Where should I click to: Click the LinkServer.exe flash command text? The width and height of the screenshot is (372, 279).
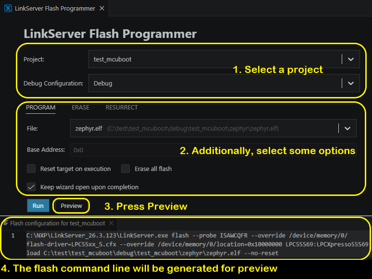click(186, 236)
